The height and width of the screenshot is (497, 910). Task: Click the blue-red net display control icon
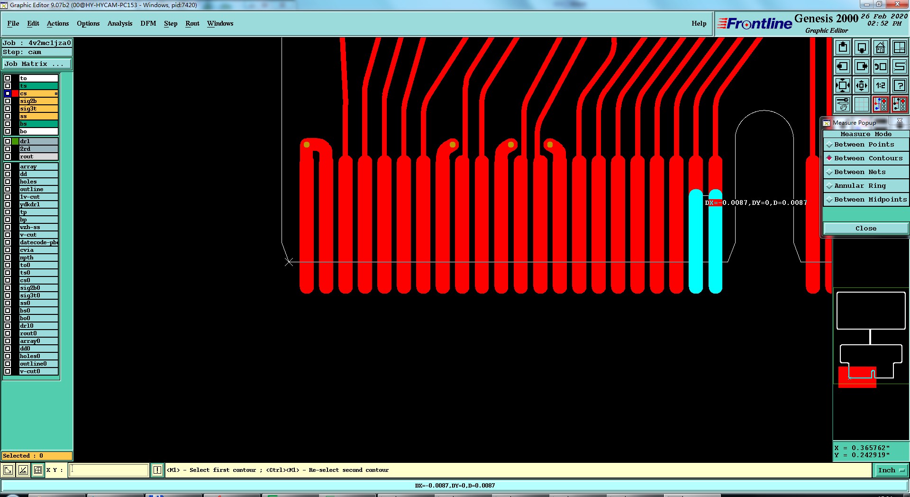pos(881,104)
